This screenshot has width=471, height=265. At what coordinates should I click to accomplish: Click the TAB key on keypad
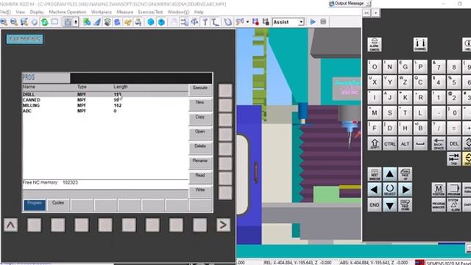coord(453,159)
